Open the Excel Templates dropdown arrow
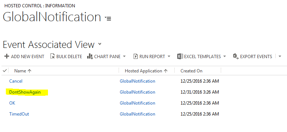This screenshot has height=132, width=287. point(225,56)
